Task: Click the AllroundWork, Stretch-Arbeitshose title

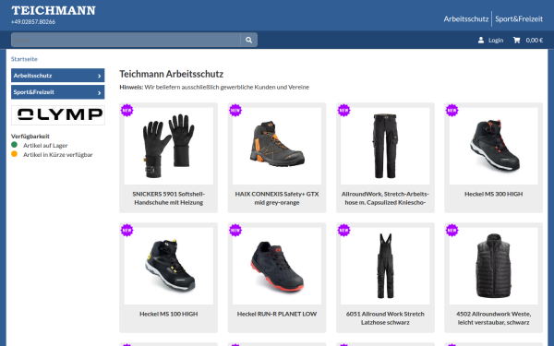Action: point(385,198)
